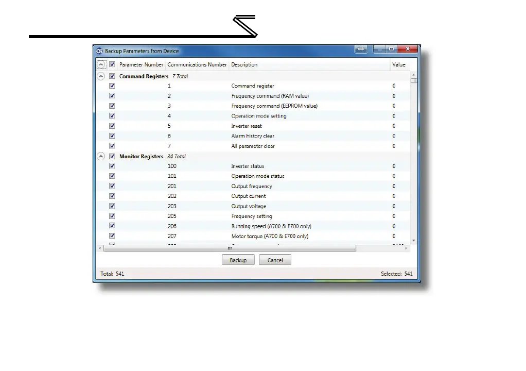Sort by the Communications Number column header
Screen dimensions: 526x371
197,65
